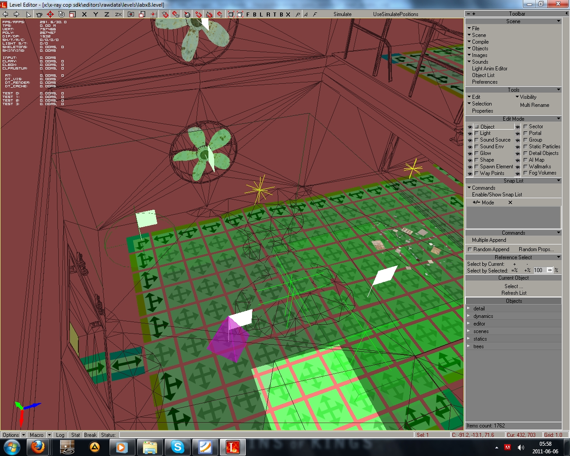Switch to the ZX plane axis
This screenshot has width=570, height=456.
point(118,14)
